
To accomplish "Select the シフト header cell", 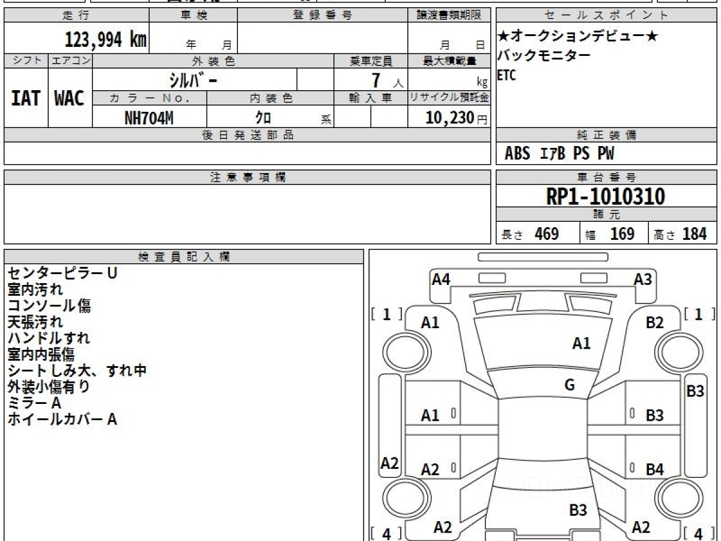I will [26, 61].
